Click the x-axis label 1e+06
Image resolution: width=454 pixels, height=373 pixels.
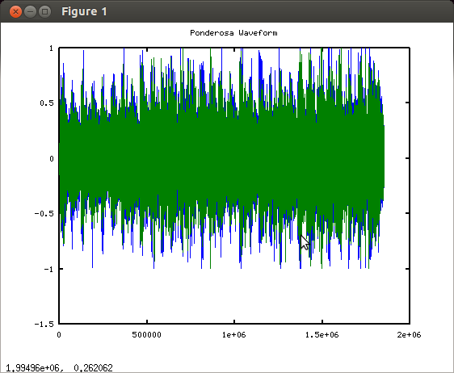point(234,335)
